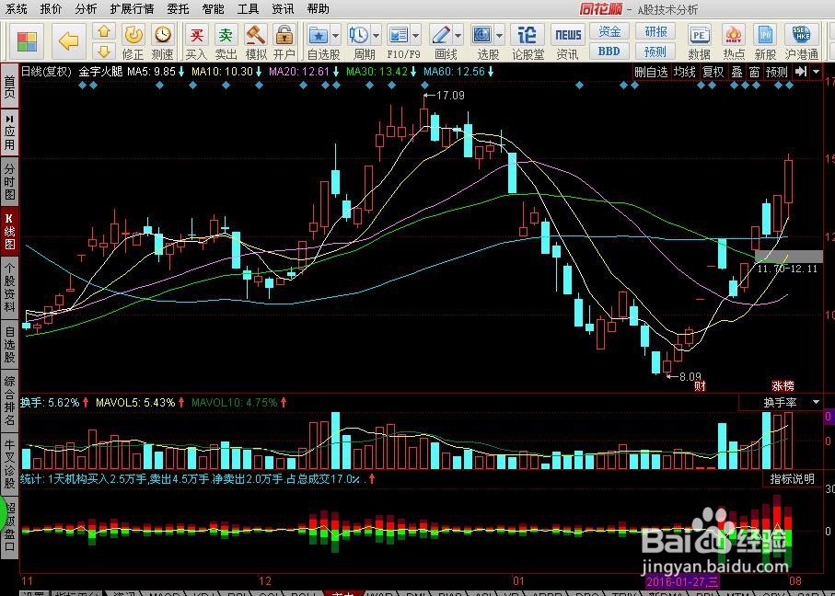Click the 周期 period clock icon
Screen dimensions: 835x596
pyautogui.click(x=359, y=36)
